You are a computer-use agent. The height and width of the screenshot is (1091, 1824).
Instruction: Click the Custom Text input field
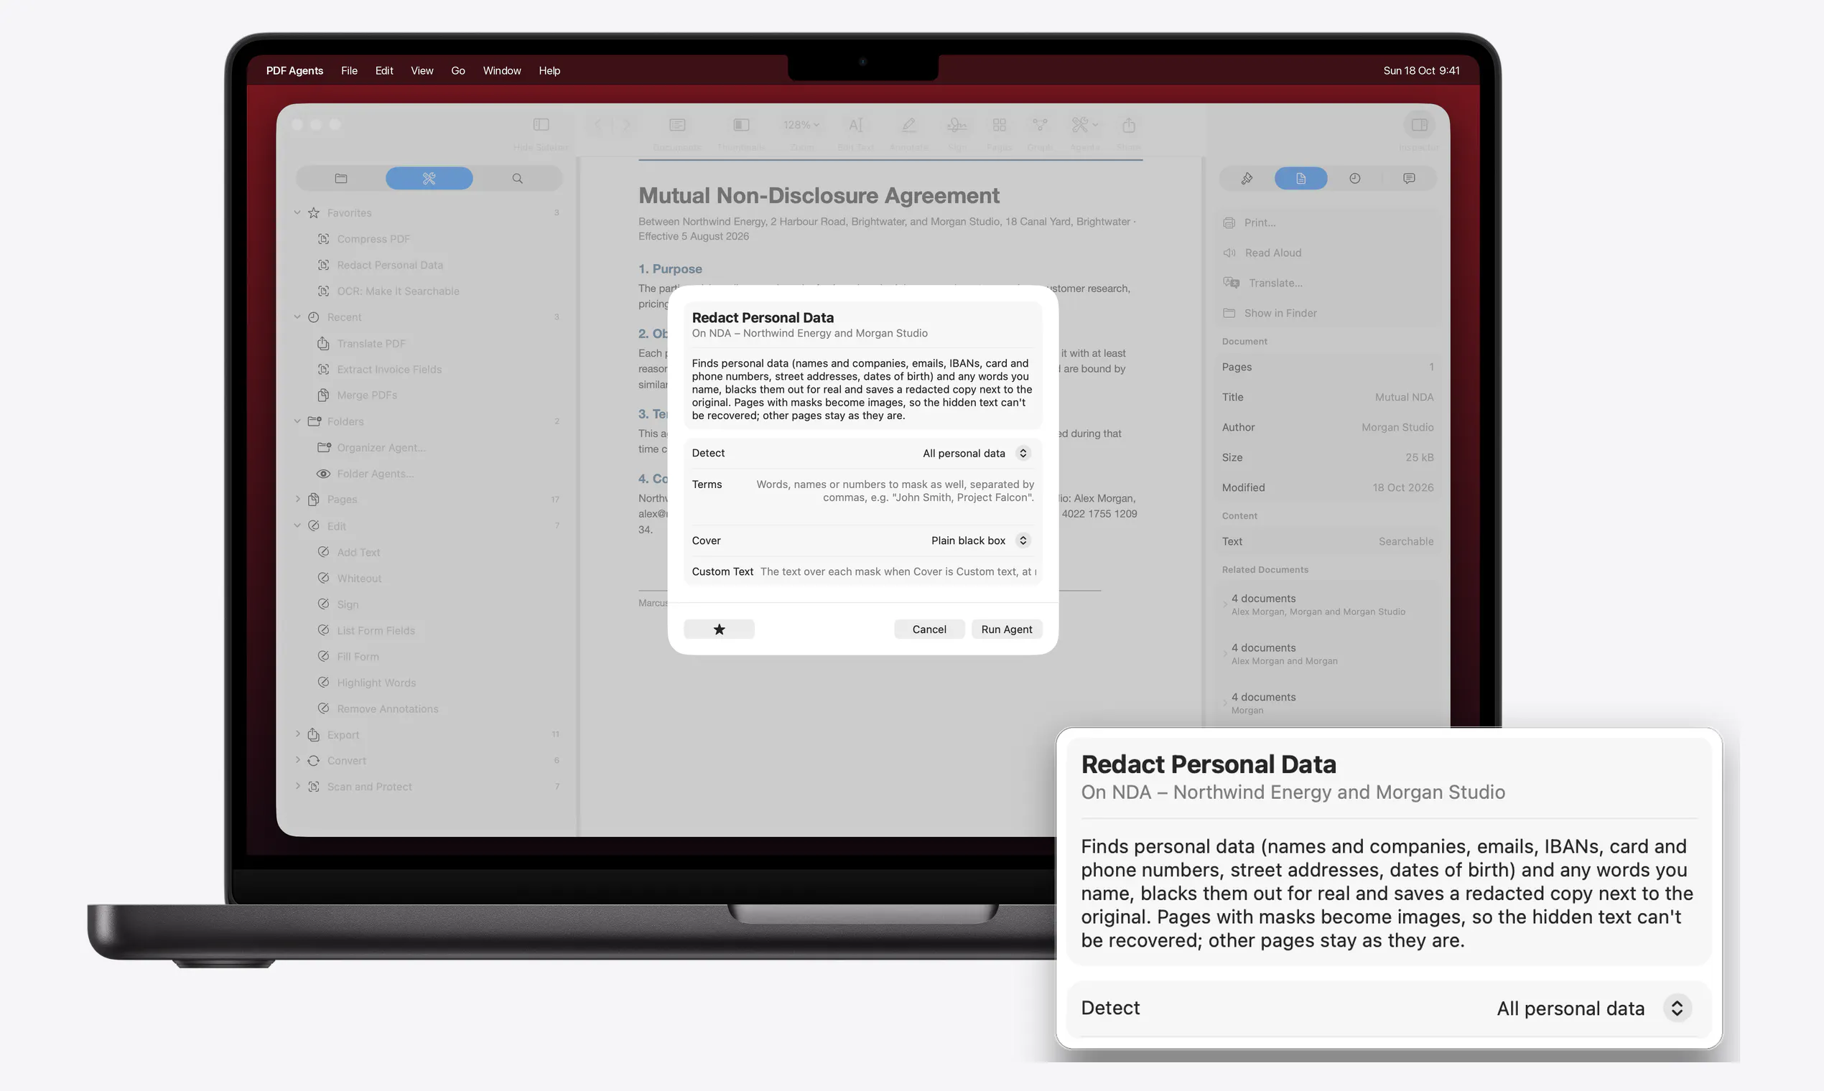[x=898, y=571]
